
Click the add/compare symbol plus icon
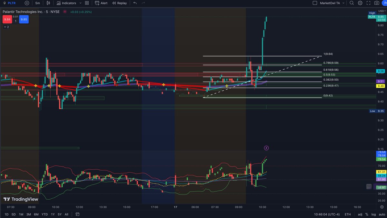tap(27, 3)
